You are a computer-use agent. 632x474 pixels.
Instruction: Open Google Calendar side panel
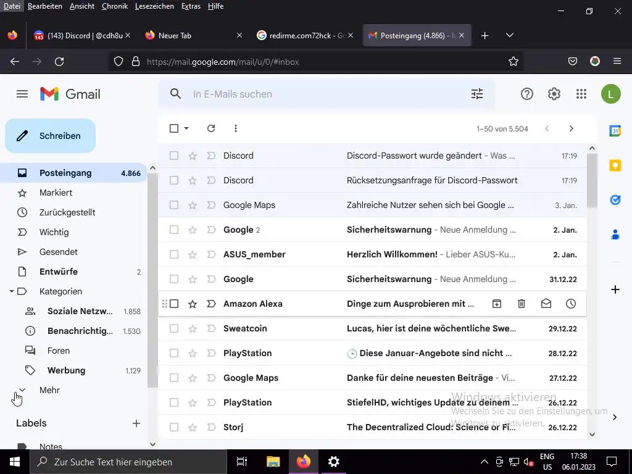615,131
